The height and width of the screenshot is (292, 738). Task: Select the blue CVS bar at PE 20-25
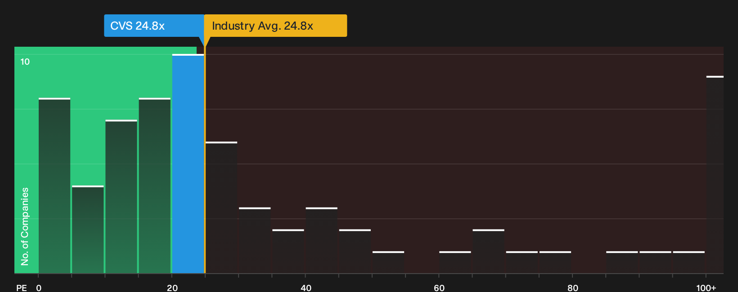point(188,164)
